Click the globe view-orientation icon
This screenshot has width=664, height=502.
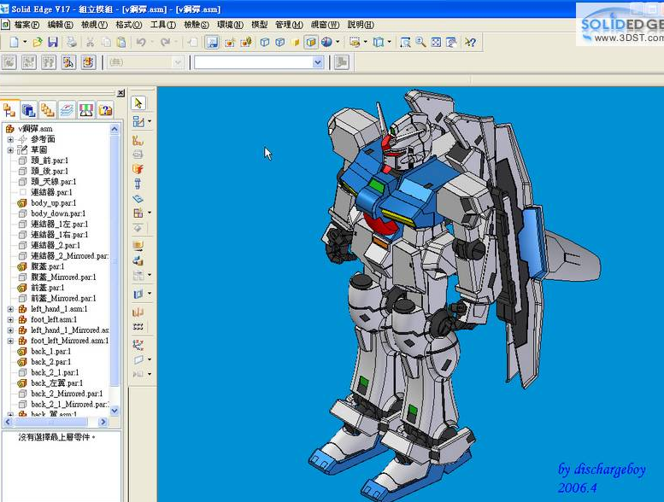pos(326,42)
